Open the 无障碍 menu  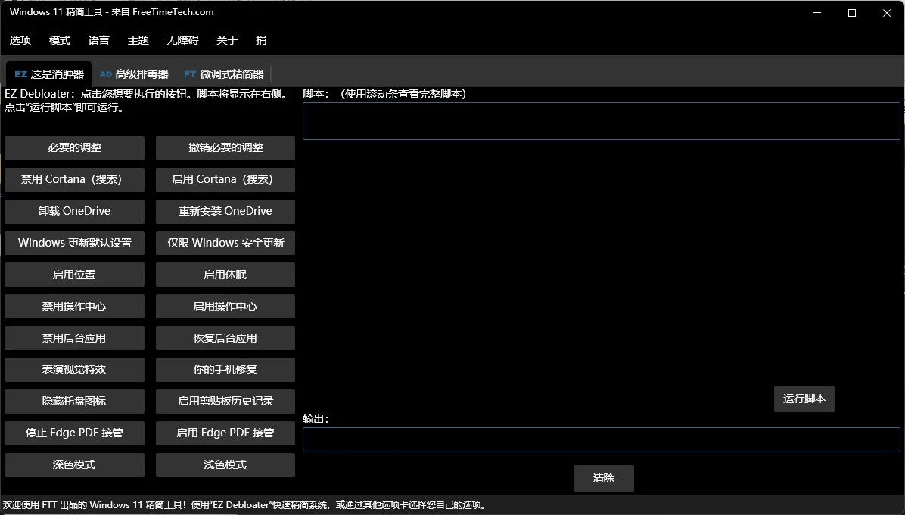(182, 40)
